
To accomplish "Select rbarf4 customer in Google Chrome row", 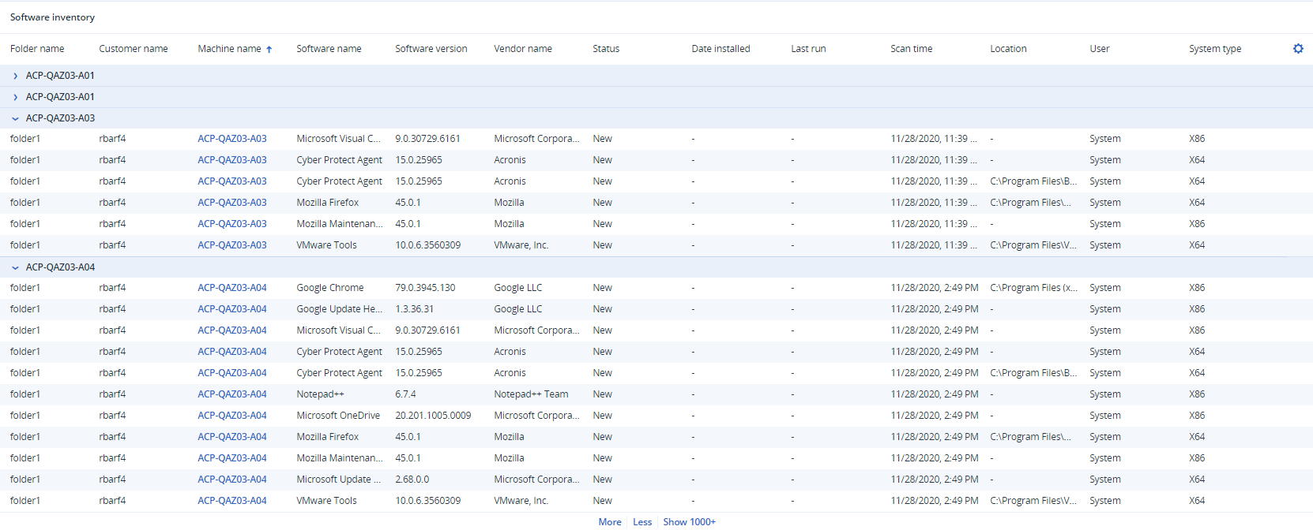I will (x=112, y=288).
